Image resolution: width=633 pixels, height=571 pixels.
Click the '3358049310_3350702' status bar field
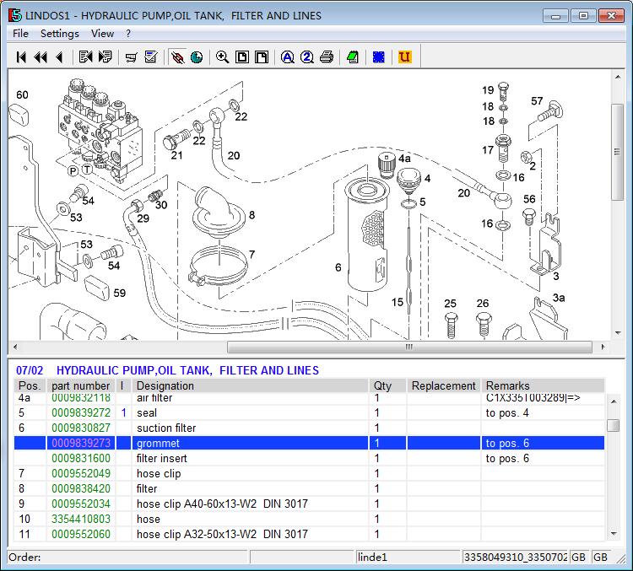pos(515,558)
